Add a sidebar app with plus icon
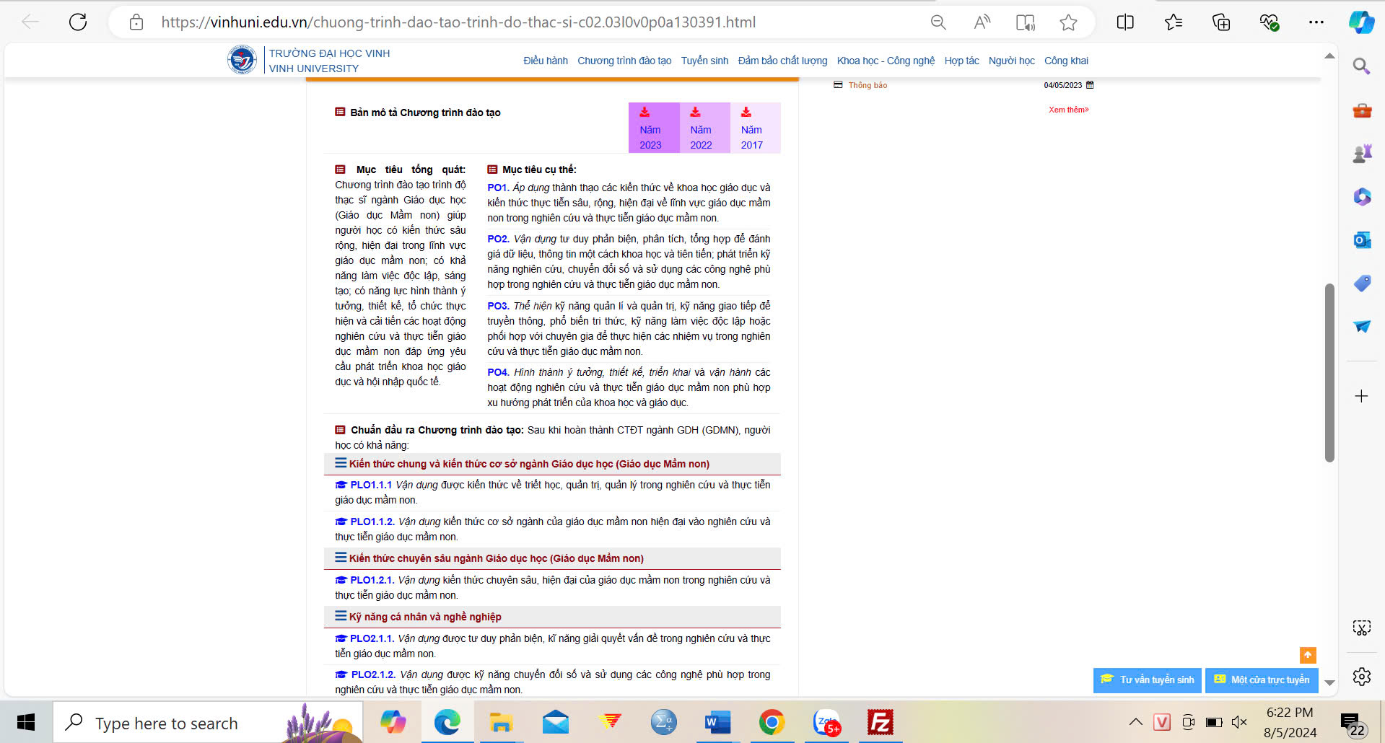This screenshot has height=743, width=1385. click(1361, 396)
